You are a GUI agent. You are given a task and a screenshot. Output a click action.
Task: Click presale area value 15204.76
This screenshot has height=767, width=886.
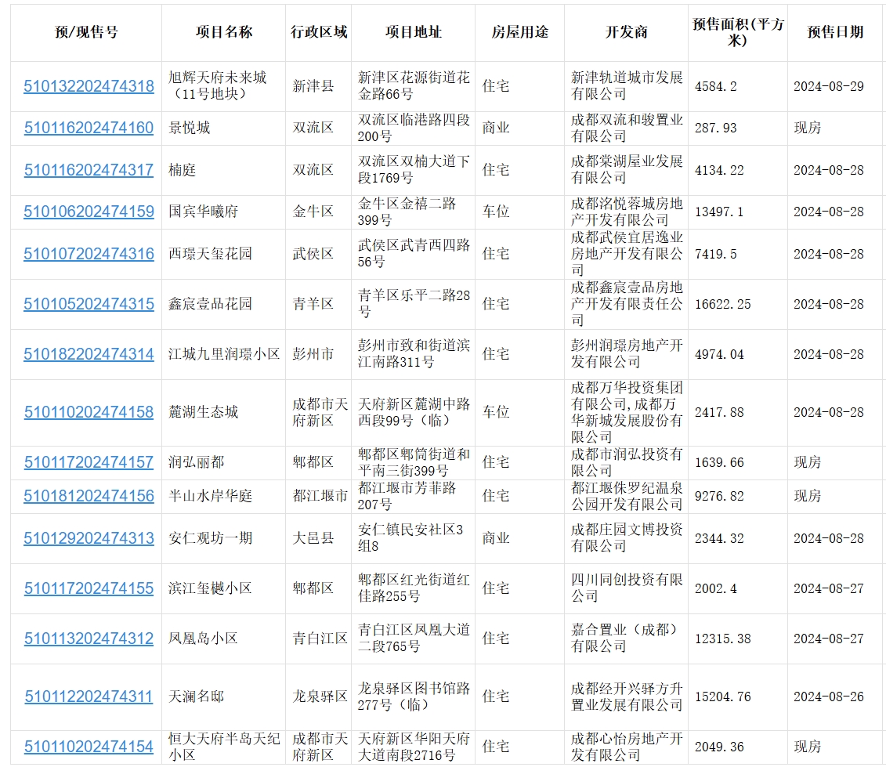click(x=723, y=697)
